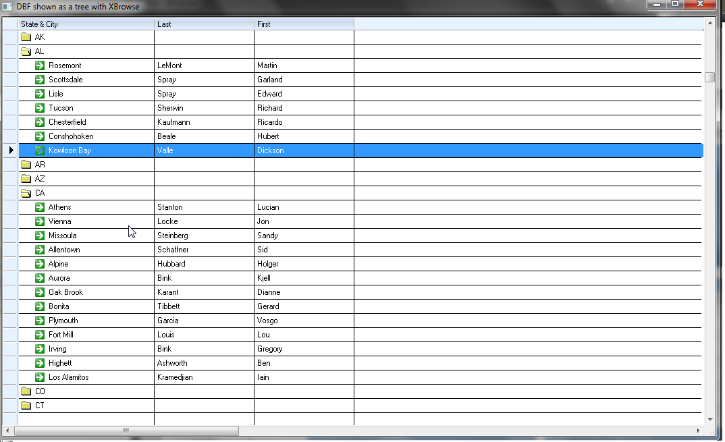Click the Last column header

[x=205, y=24]
